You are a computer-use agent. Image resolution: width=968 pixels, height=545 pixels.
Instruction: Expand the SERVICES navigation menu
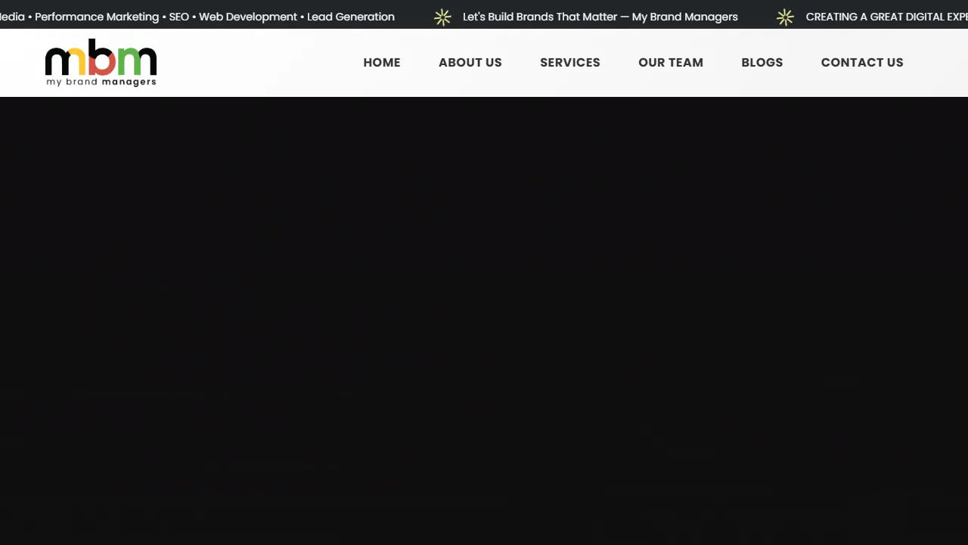click(x=569, y=62)
